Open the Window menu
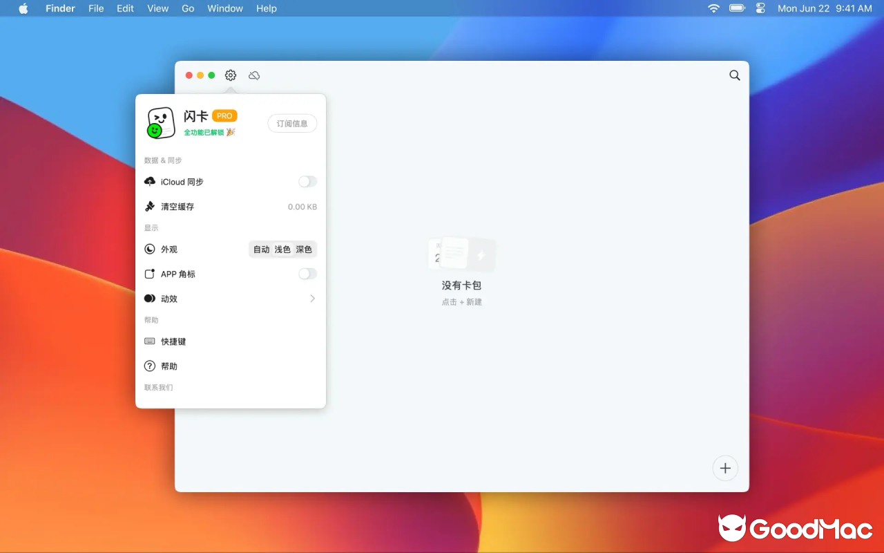The width and height of the screenshot is (884, 553). click(225, 8)
